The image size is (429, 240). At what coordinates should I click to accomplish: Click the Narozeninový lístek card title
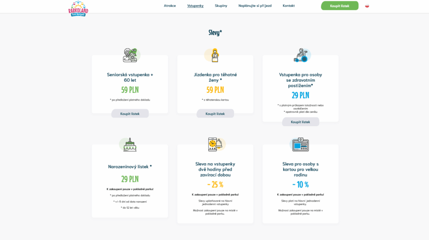pyautogui.click(x=130, y=167)
